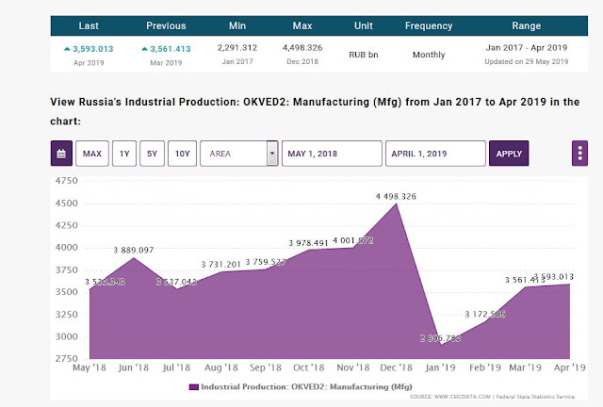Click the previous value 3,561.413
Image resolution: width=603 pixels, height=407 pixels.
[x=171, y=49]
